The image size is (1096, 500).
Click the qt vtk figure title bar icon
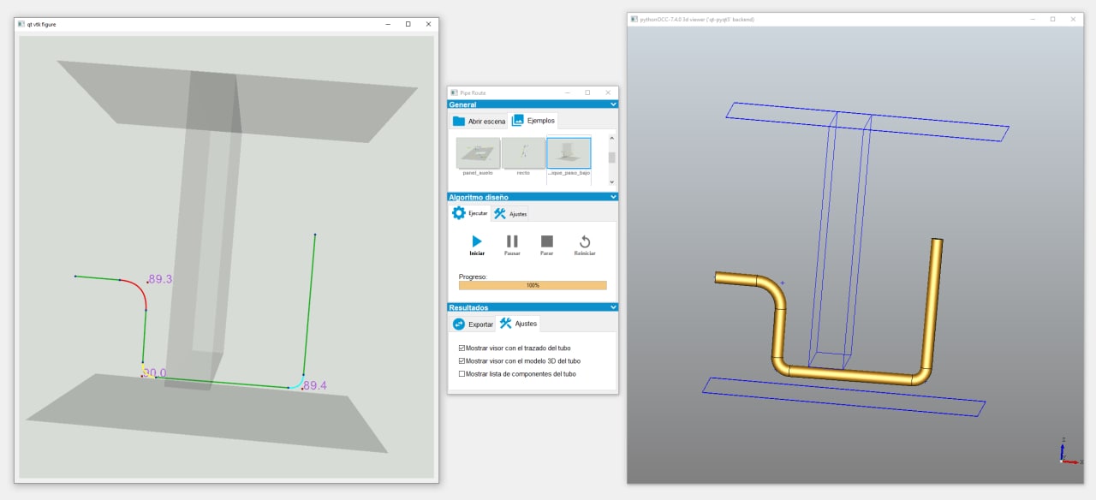tap(21, 24)
